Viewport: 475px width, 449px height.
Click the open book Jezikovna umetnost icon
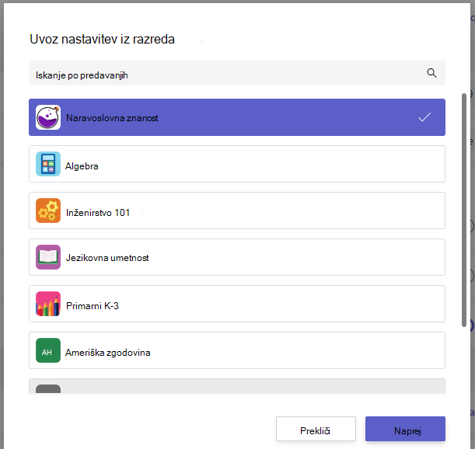click(48, 257)
